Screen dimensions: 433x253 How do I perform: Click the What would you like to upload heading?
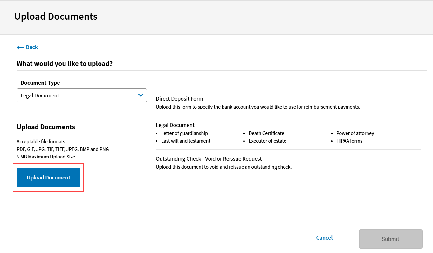(x=65, y=64)
